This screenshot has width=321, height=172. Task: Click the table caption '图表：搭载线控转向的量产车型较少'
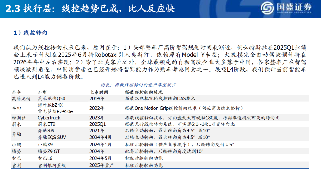click(x=139, y=85)
